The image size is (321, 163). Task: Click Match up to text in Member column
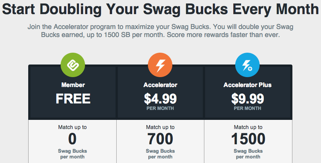[72, 127]
